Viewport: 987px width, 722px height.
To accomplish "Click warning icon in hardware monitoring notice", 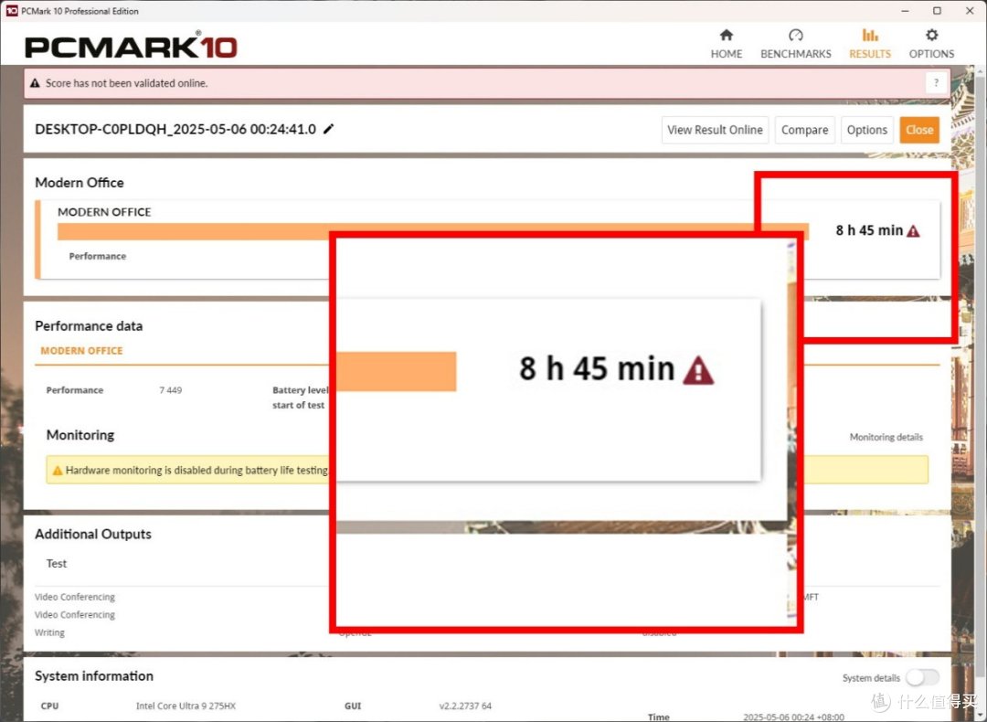I will [x=58, y=470].
